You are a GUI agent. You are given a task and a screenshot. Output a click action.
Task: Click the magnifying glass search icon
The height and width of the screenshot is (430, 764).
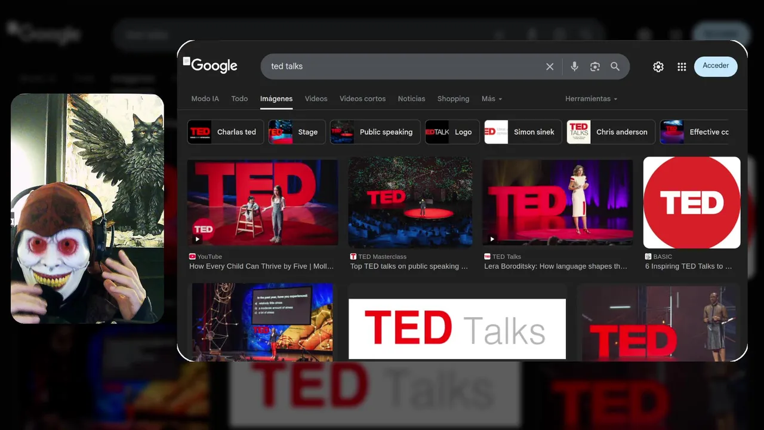click(615, 66)
